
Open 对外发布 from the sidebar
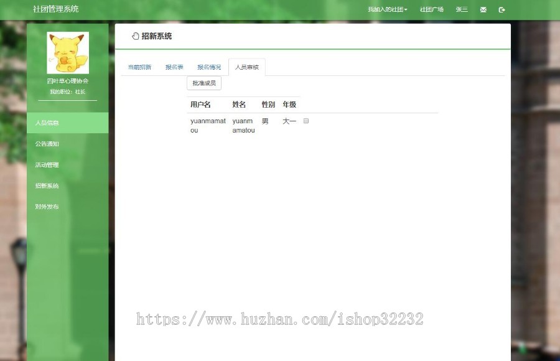coord(46,206)
